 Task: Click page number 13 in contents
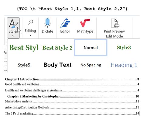click(x=137, y=107)
